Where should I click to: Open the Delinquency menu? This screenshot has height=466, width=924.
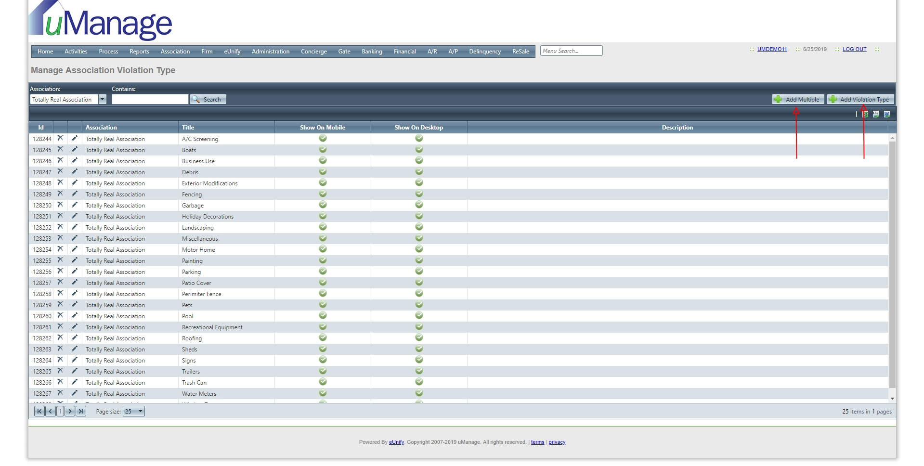[484, 51]
